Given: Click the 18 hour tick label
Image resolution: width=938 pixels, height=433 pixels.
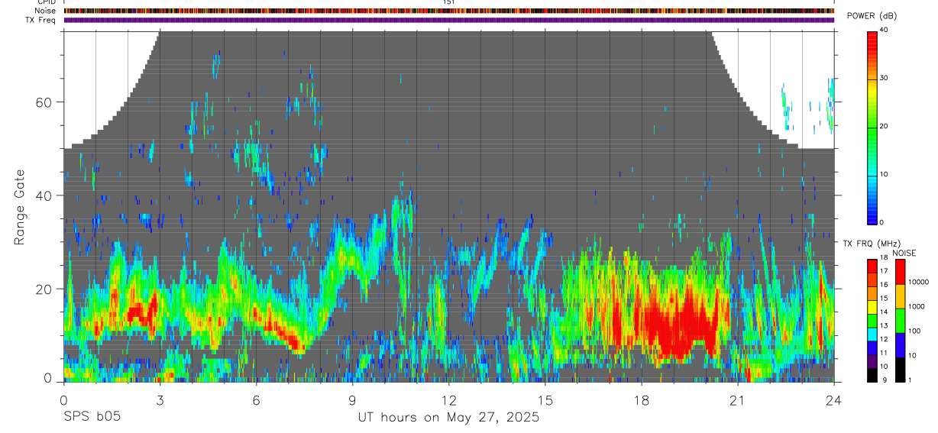Looking at the screenshot, I should tap(642, 400).
